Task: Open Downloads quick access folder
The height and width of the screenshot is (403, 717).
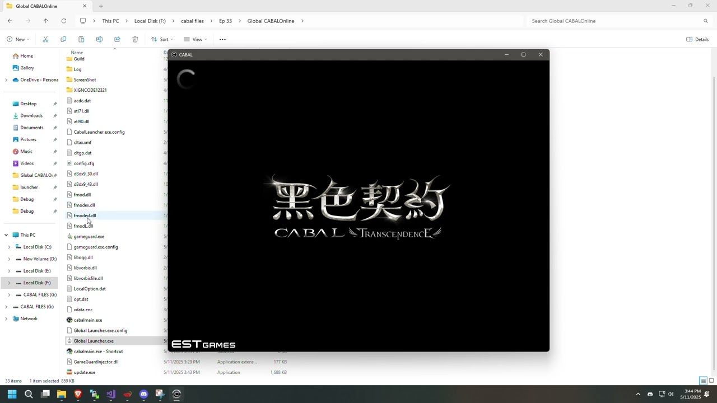Action: pos(31,115)
